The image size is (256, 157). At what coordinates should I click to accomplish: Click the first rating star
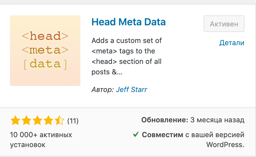(x=15, y=121)
